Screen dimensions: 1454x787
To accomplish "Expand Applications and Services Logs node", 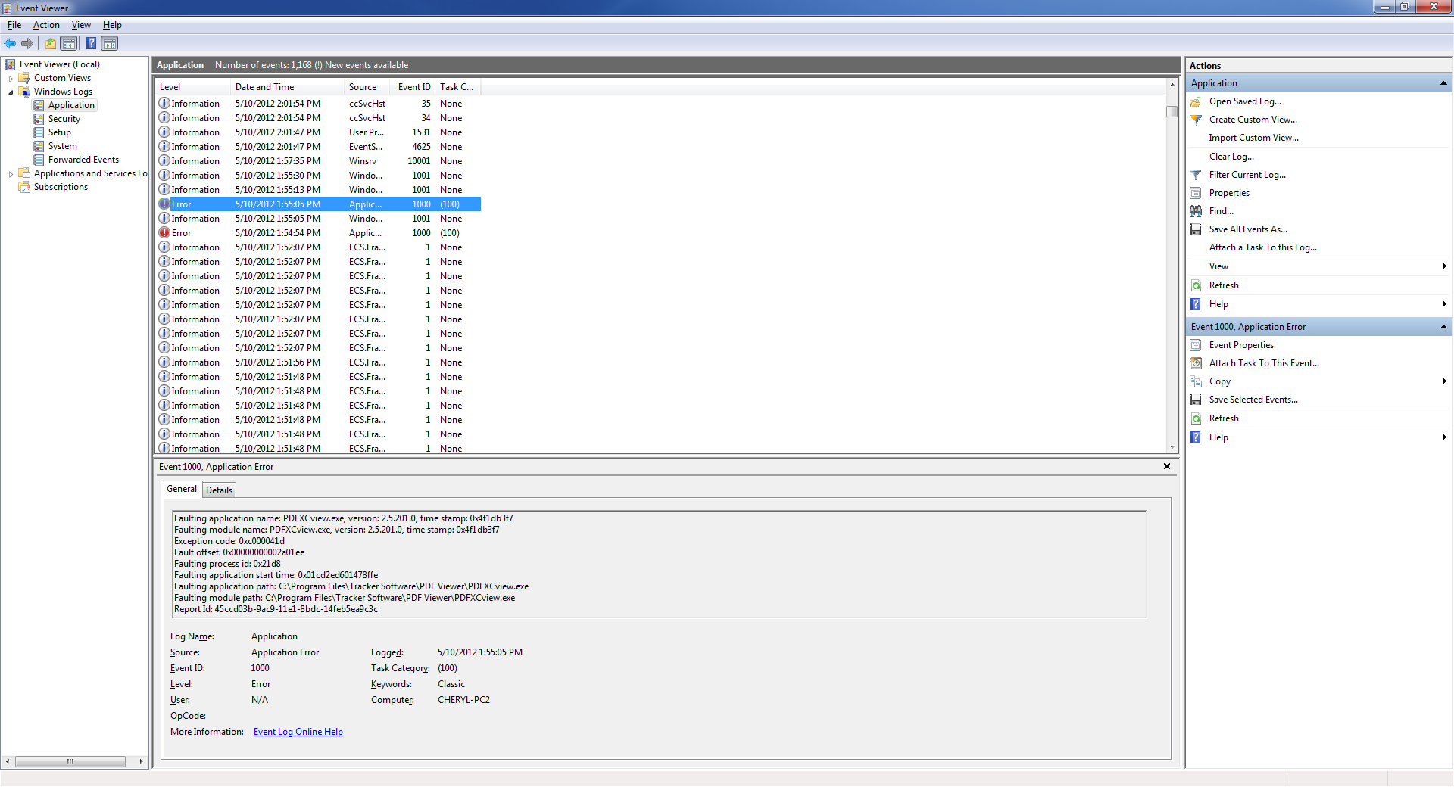I will pos(11,173).
